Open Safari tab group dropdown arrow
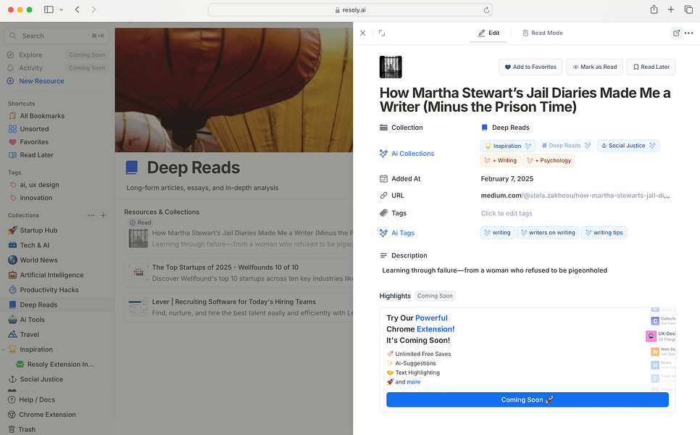The height and width of the screenshot is (435, 700). click(x=62, y=9)
